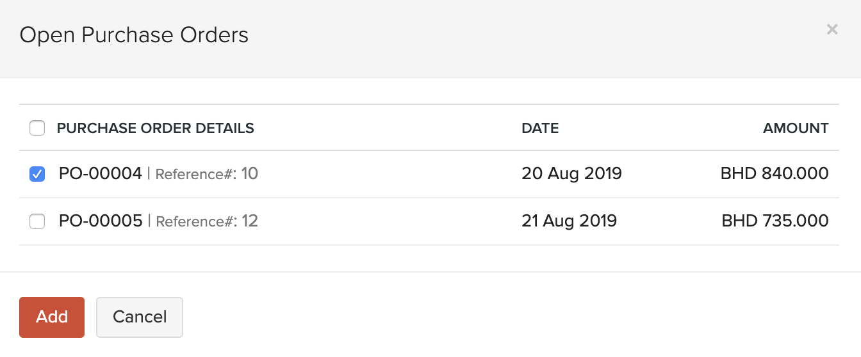This screenshot has width=861, height=357.
Task: Click the 21 Aug 2019 date
Action: tap(569, 221)
